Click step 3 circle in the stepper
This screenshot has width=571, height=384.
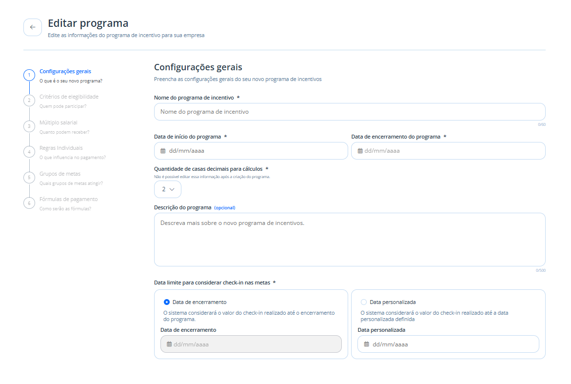pyautogui.click(x=29, y=126)
